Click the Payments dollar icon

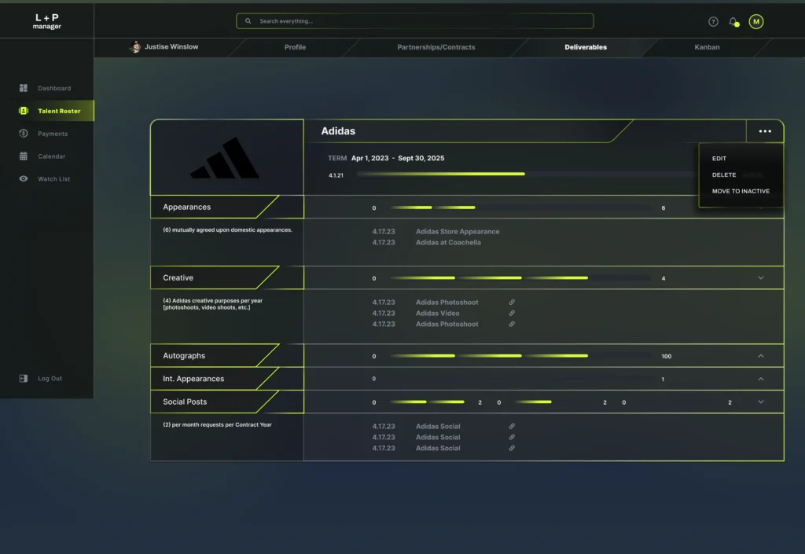(x=23, y=134)
